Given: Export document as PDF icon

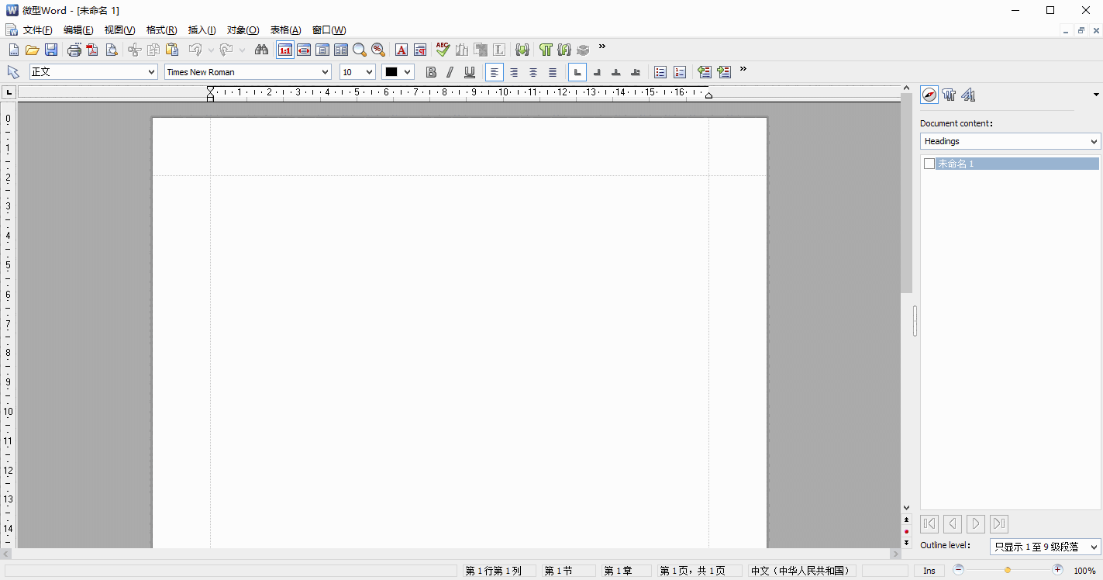Looking at the screenshot, I should coord(93,50).
